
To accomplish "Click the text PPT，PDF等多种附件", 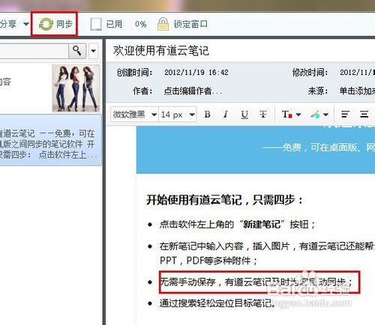I will point(208,261).
